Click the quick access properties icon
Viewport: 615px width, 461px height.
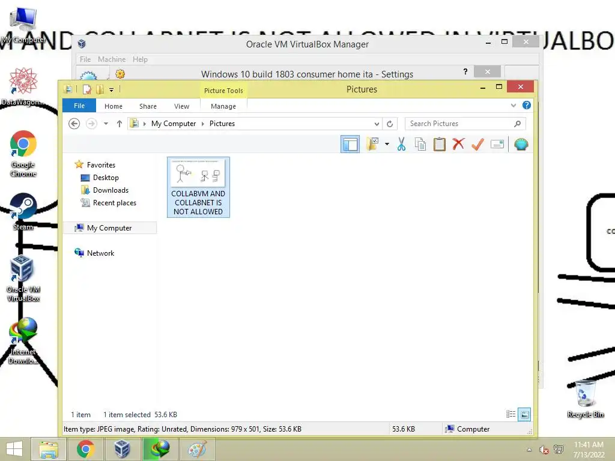[x=86, y=89]
